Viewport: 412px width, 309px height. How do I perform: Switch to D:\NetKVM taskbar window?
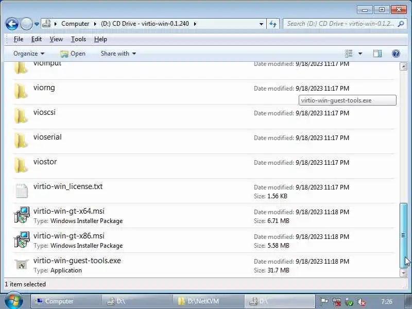point(209,301)
